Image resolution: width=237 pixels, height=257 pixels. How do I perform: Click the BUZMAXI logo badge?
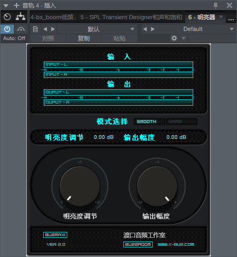55,235
